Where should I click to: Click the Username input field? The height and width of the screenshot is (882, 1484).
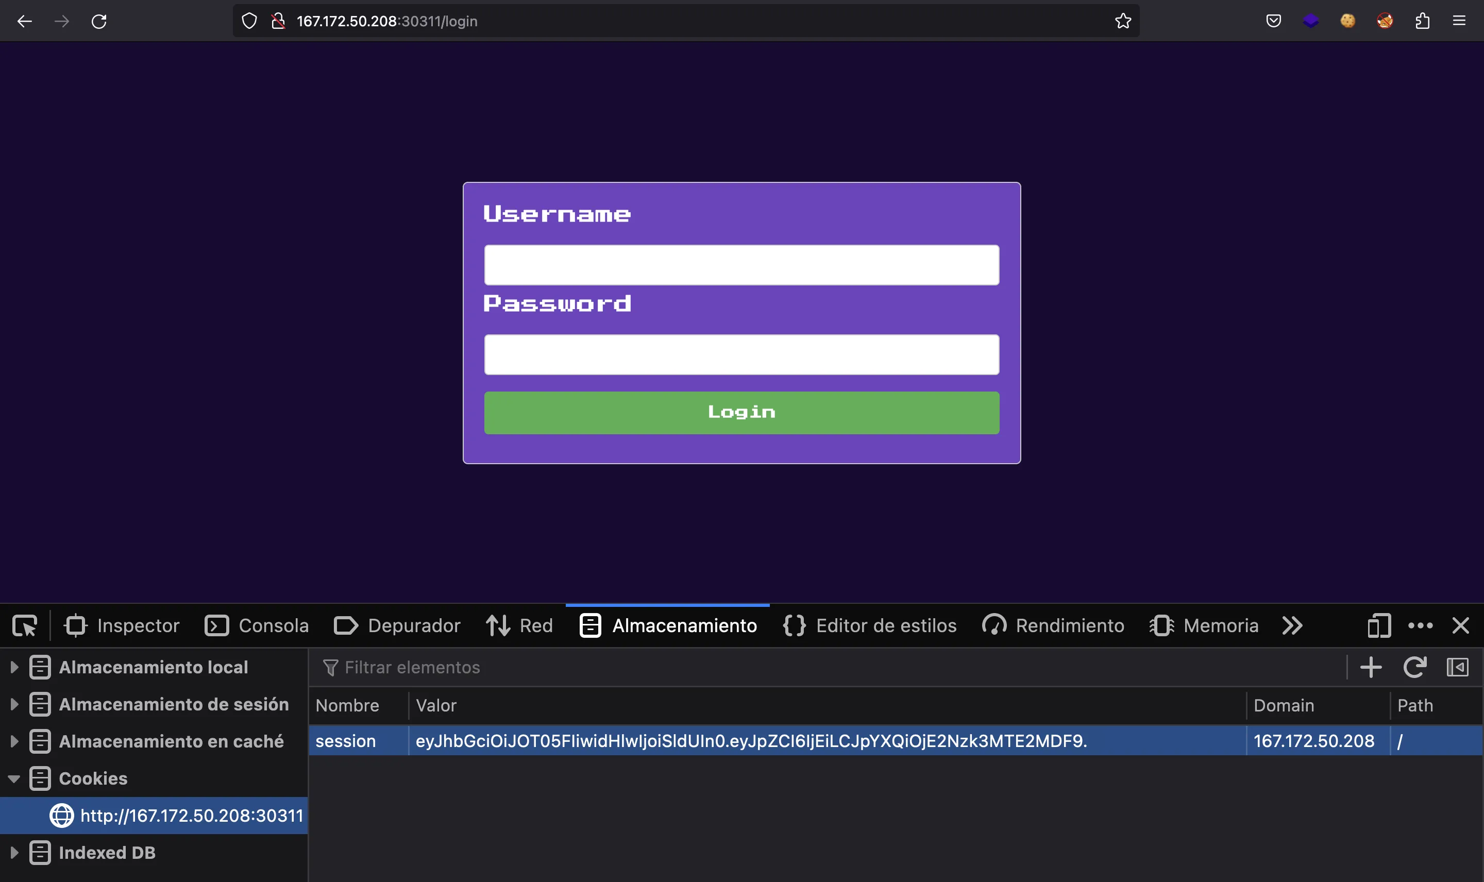[x=741, y=265]
